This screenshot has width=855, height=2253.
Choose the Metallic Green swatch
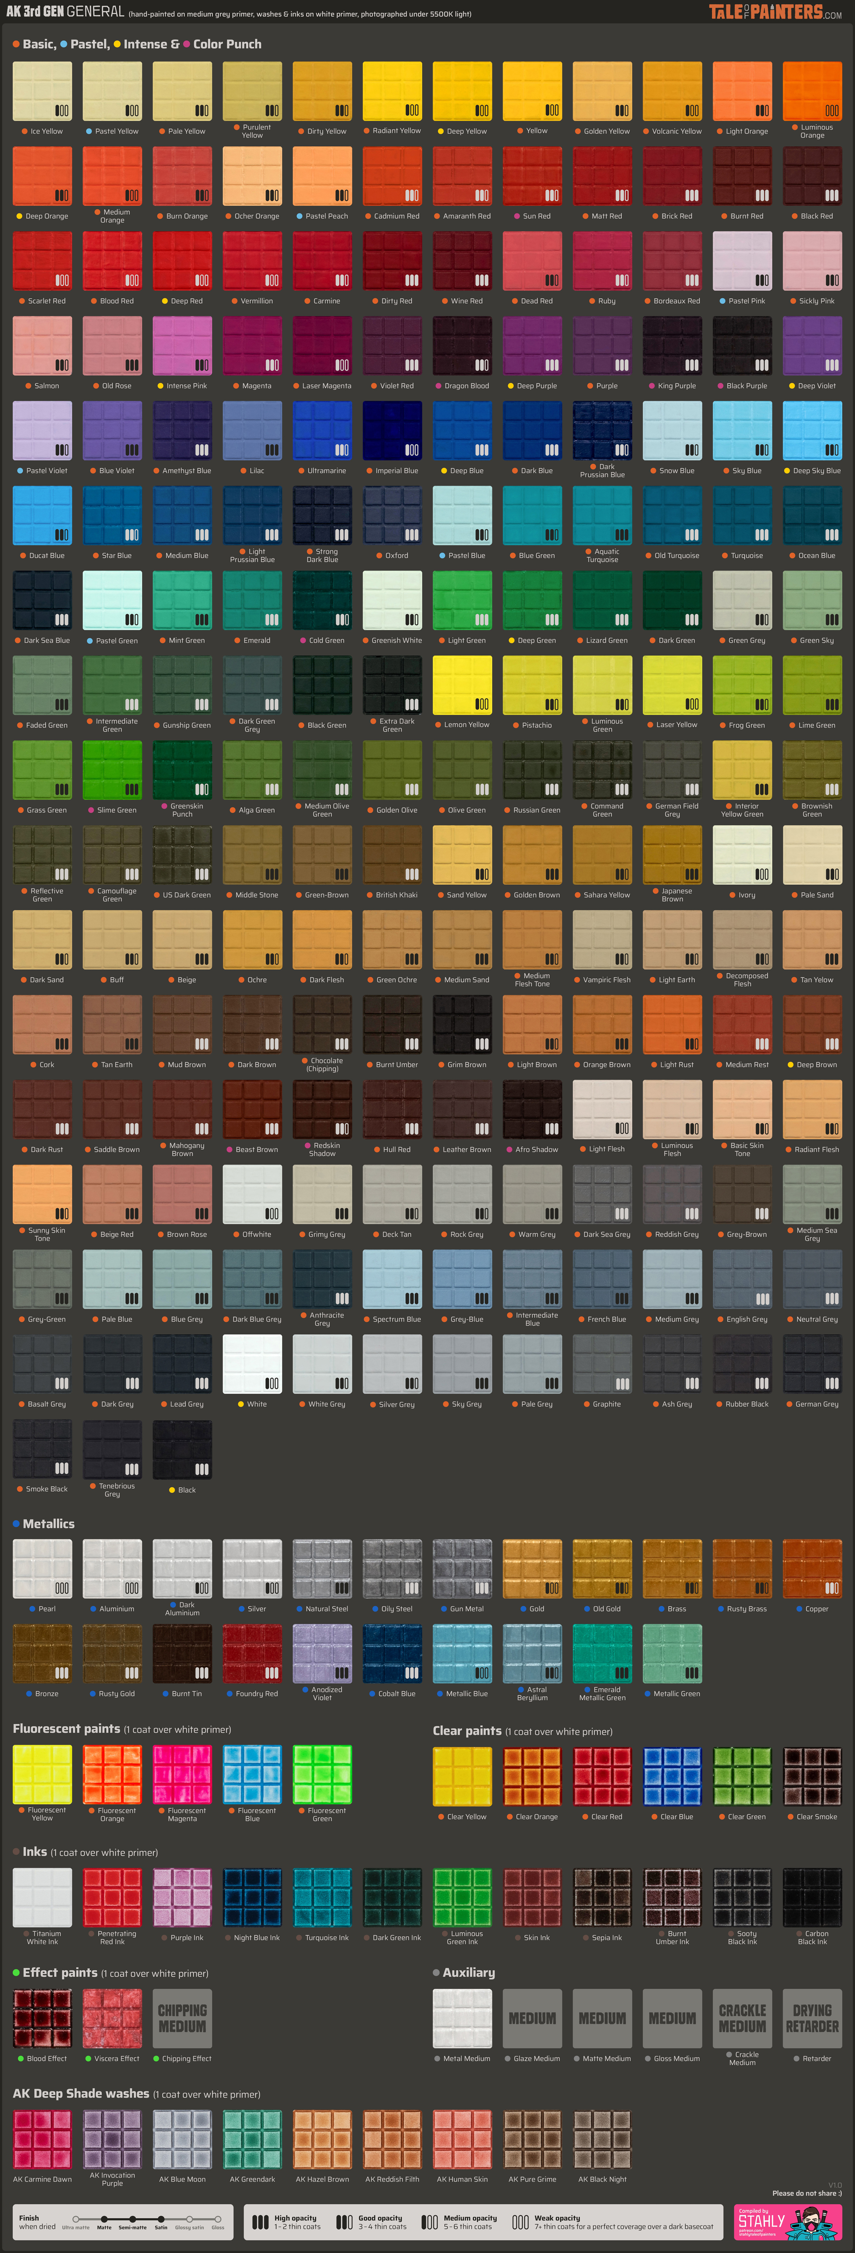click(672, 1653)
